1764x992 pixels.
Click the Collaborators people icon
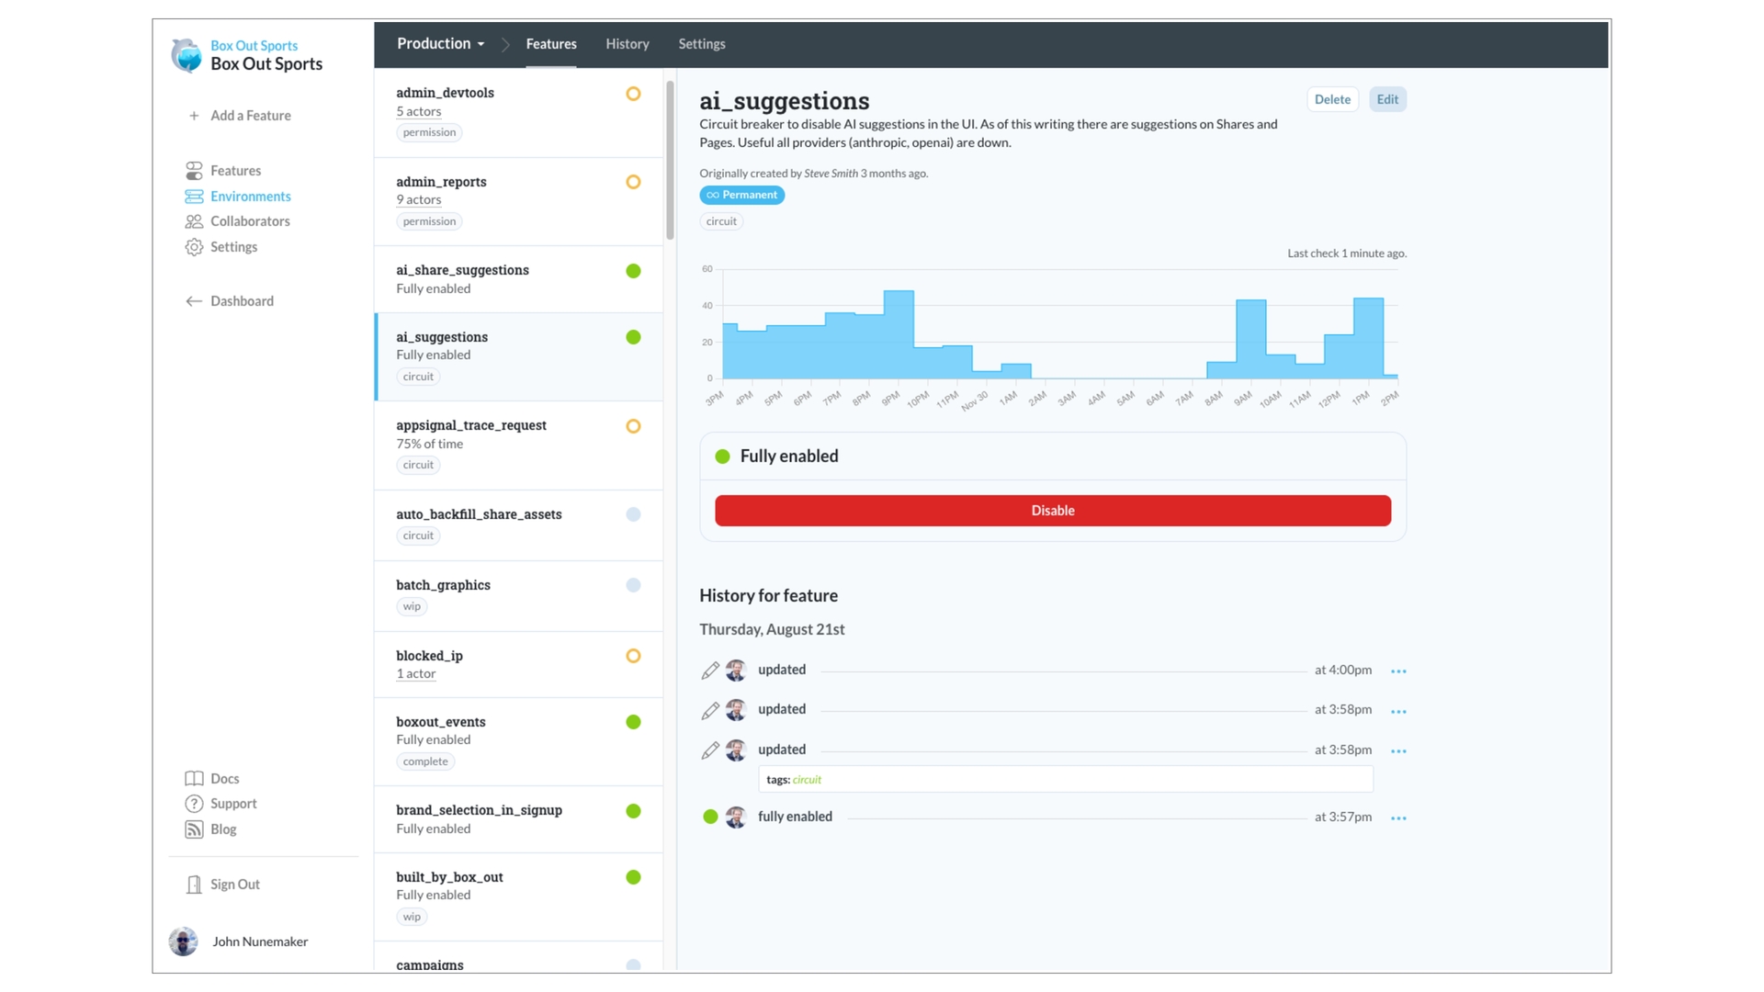194,221
